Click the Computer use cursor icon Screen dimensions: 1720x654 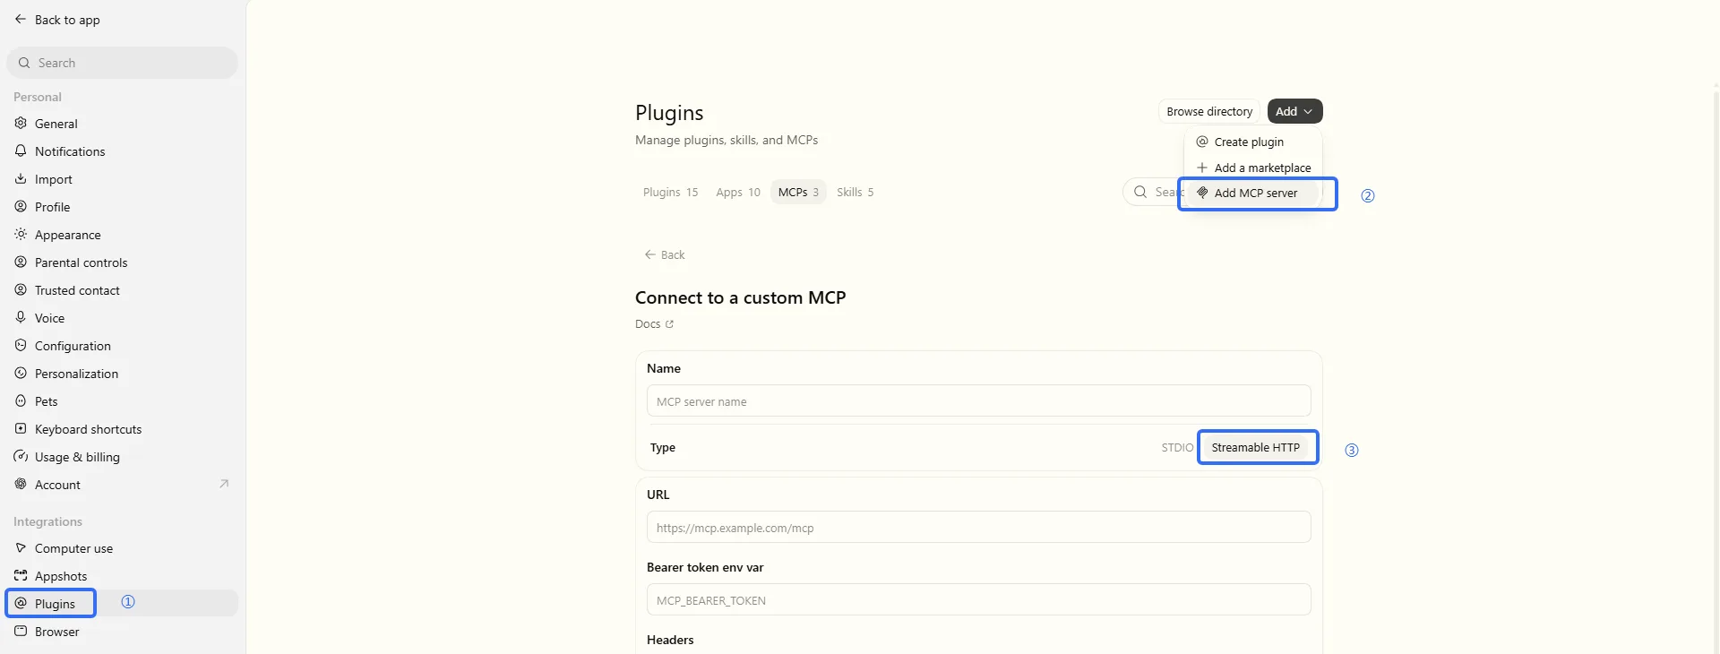pyautogui.click(x=21, y=547)
